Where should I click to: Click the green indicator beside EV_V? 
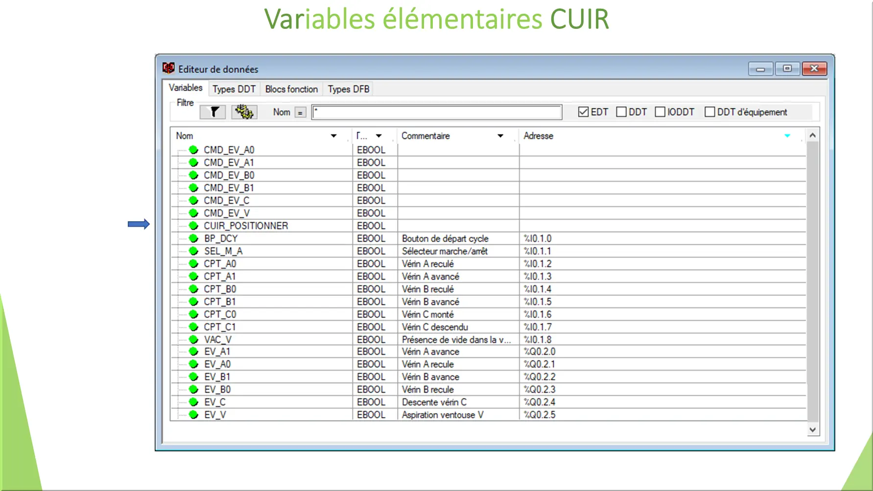[x=193, y=415]
